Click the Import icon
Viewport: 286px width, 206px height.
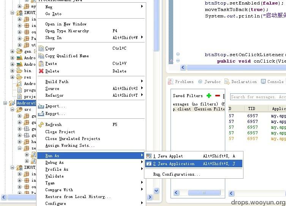pos(41,106)
